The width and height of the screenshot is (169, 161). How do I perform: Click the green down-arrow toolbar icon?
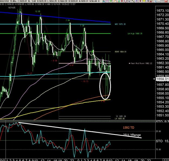111,1
